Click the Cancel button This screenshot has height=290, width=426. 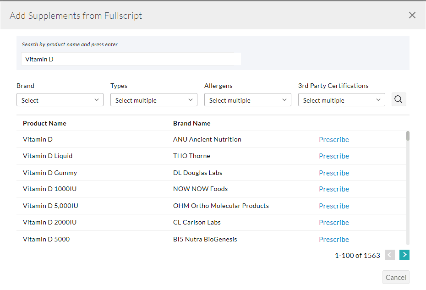(395, 277)
